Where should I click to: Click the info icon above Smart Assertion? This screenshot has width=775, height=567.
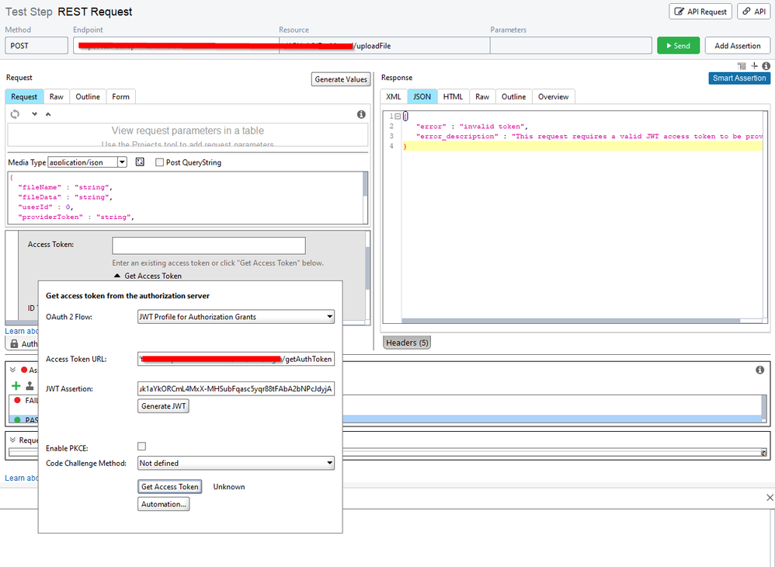tap(766, 66)
